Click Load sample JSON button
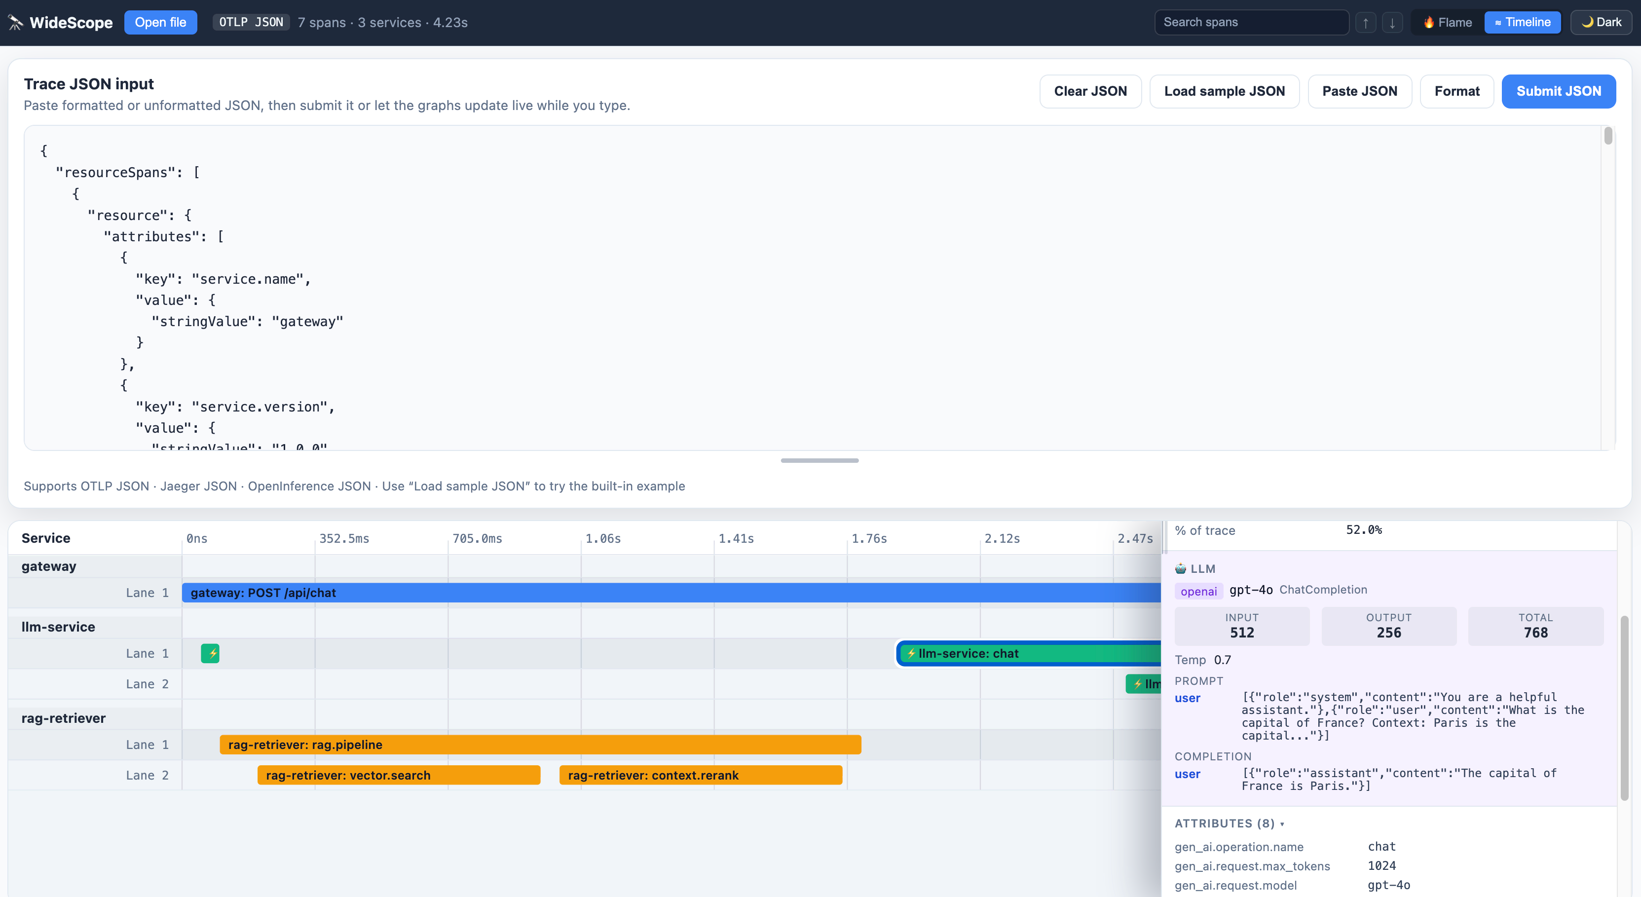 point(1225,91)
